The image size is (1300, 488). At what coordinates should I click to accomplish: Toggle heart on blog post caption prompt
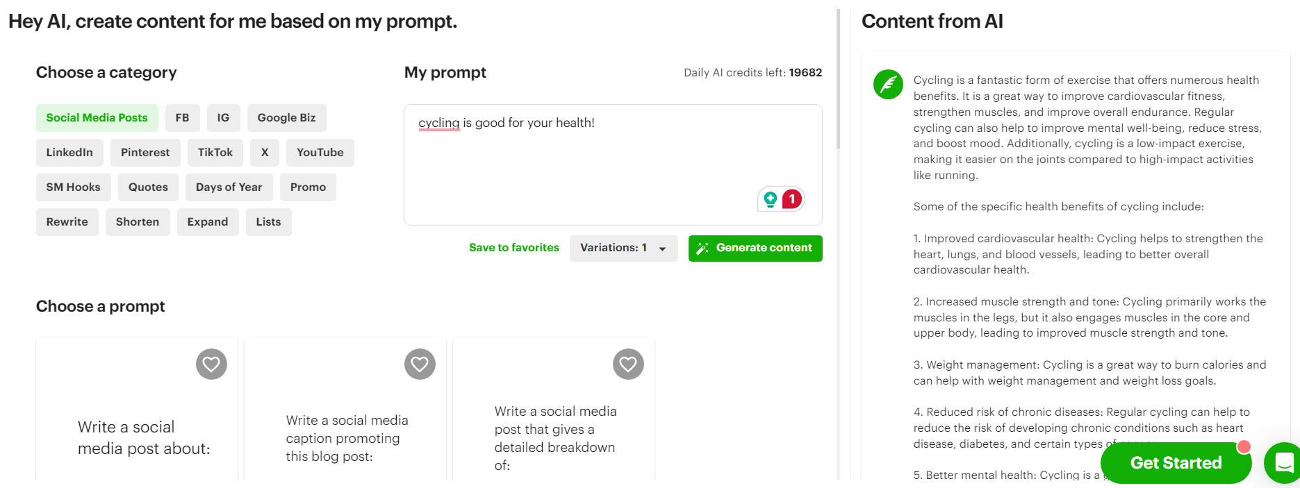click(x=420, y=364)
